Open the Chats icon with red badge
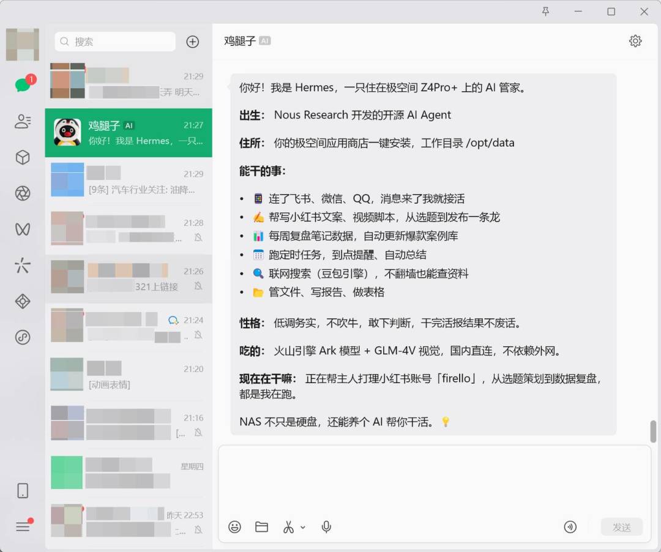Image resolution: width=661 pixels, height=552 pixels. pos(23,84)
